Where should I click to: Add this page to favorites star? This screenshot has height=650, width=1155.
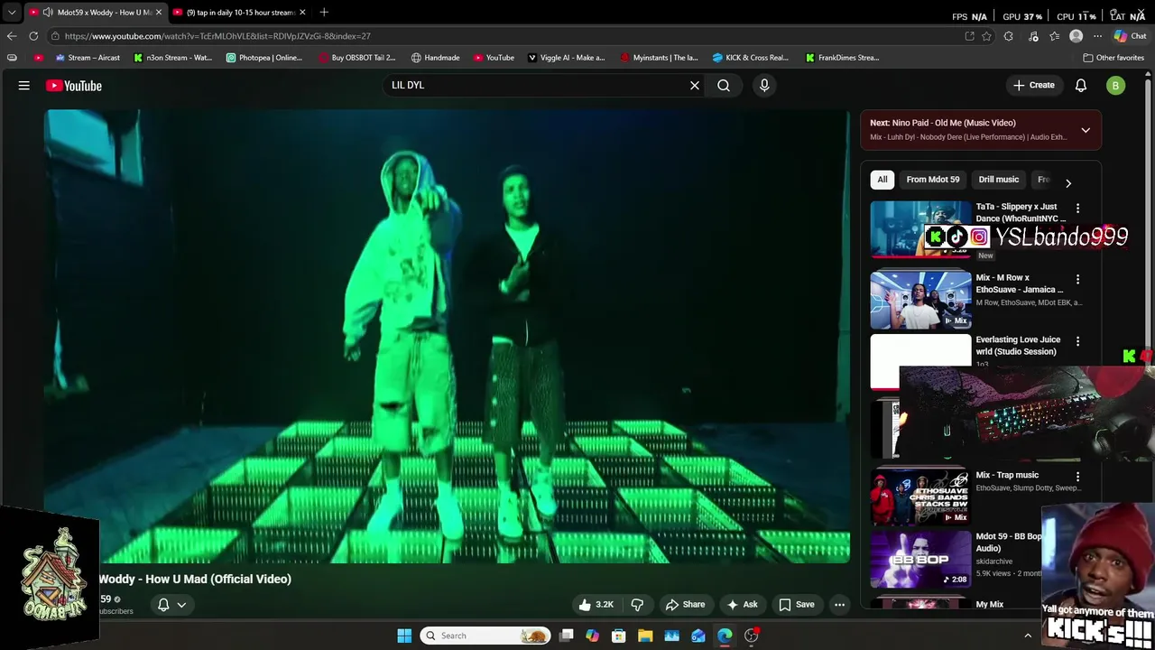(x=987, y=36)
